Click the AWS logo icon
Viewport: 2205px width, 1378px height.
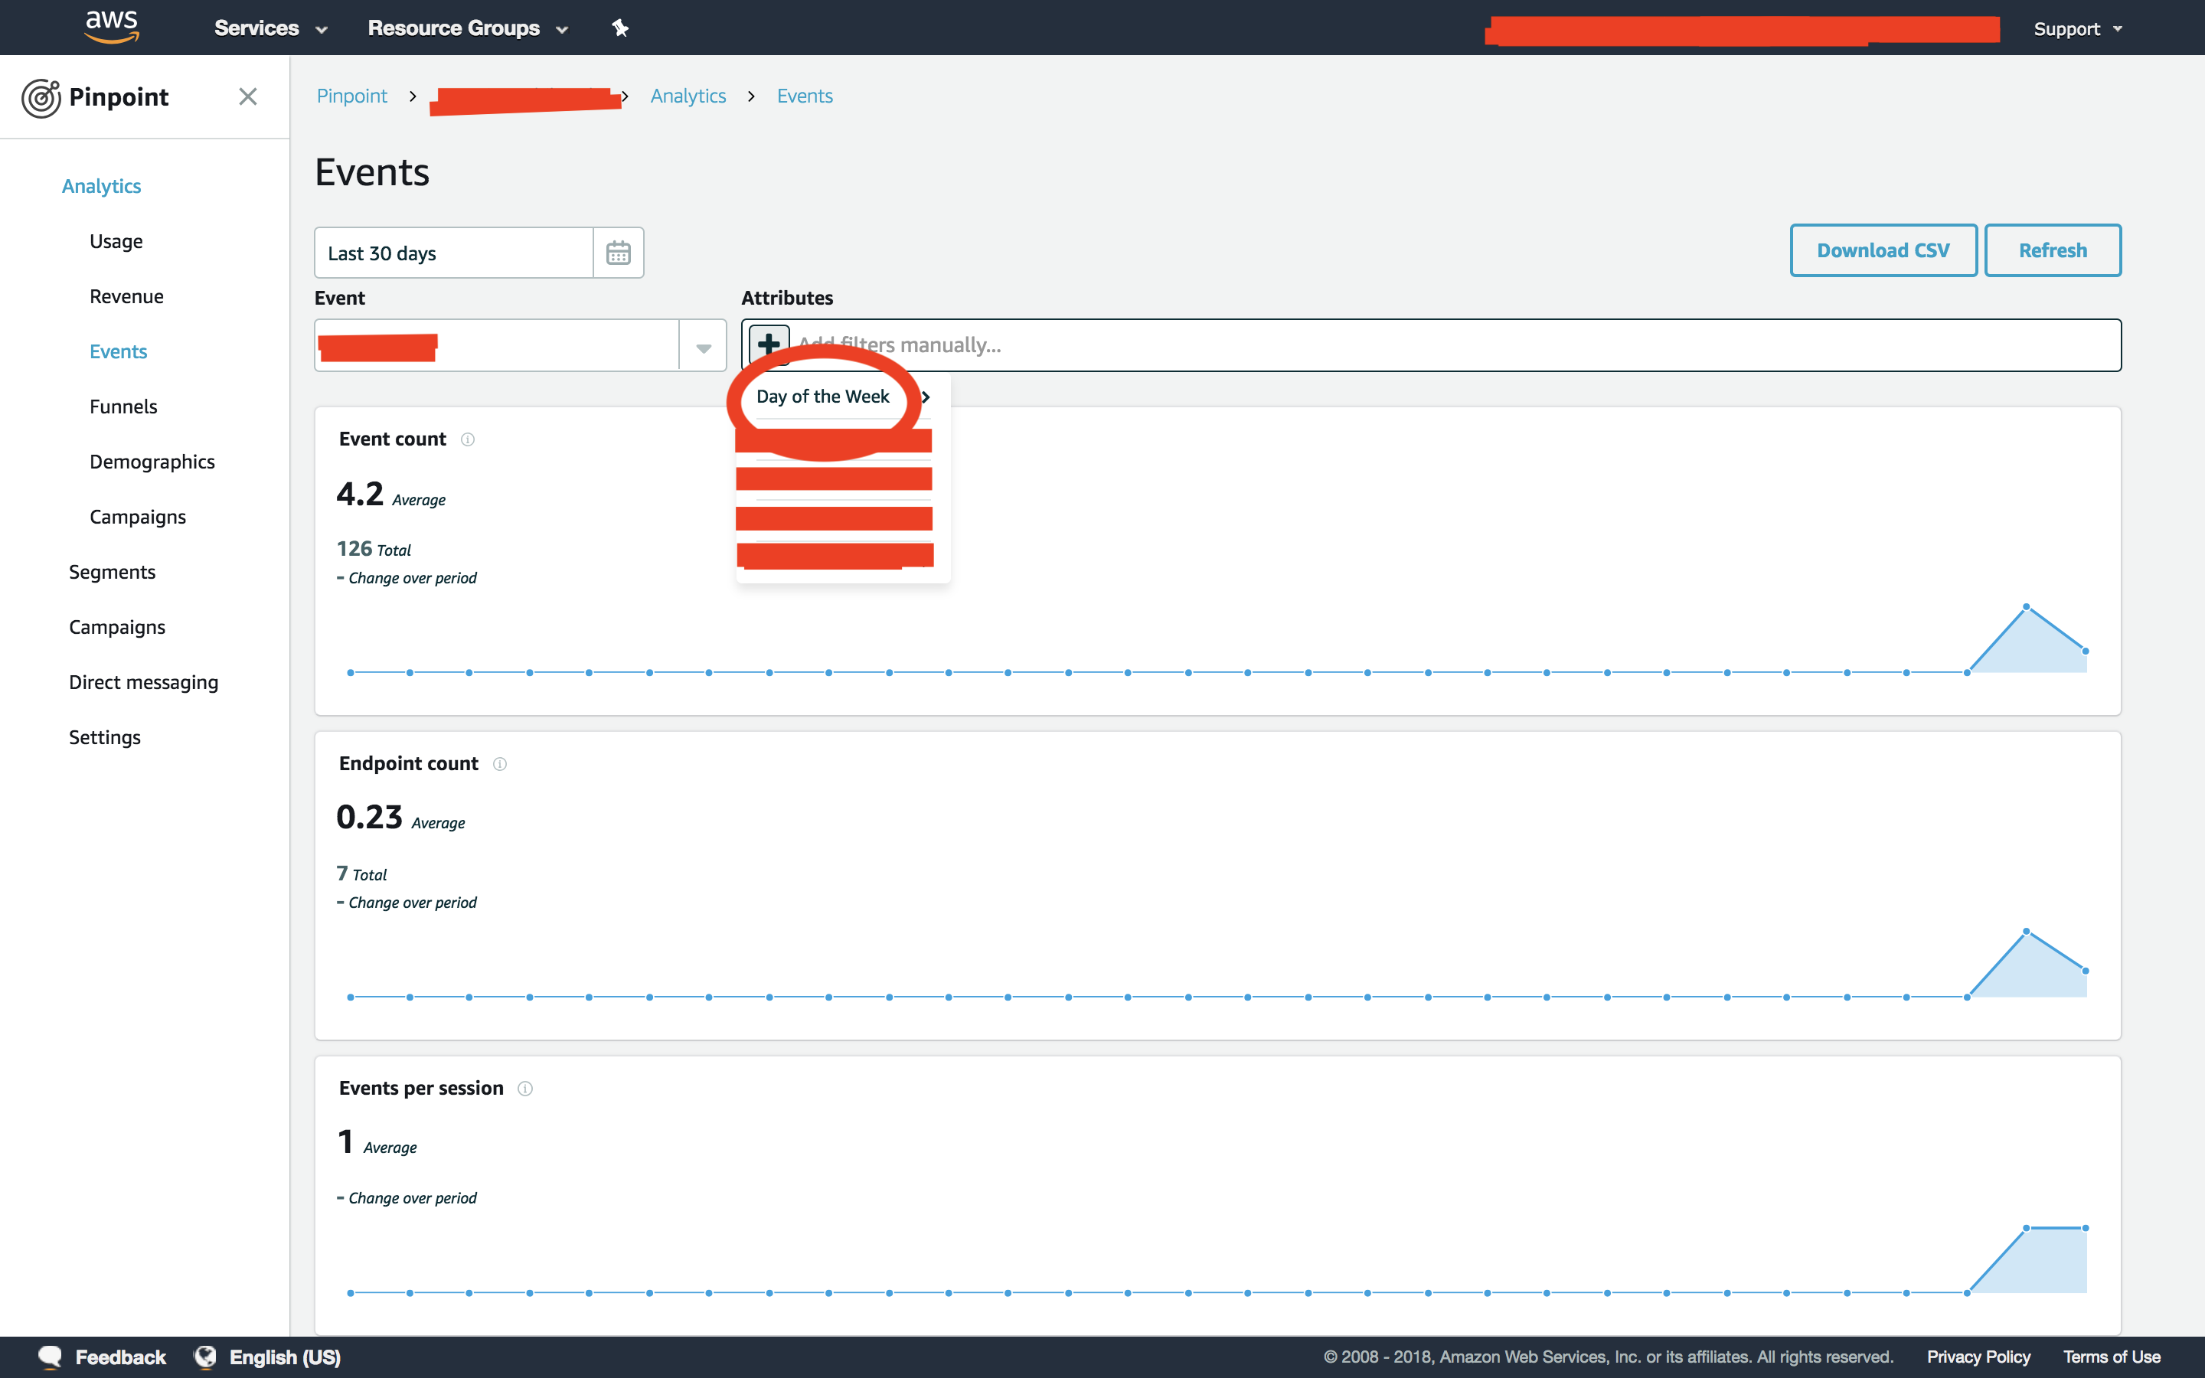pos(111,27)
